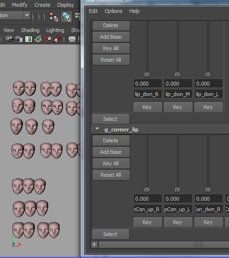Open Help menu in Blend Shape window
Image resolution: width=229 pixels, height=258 pixels.
point(135,11)
